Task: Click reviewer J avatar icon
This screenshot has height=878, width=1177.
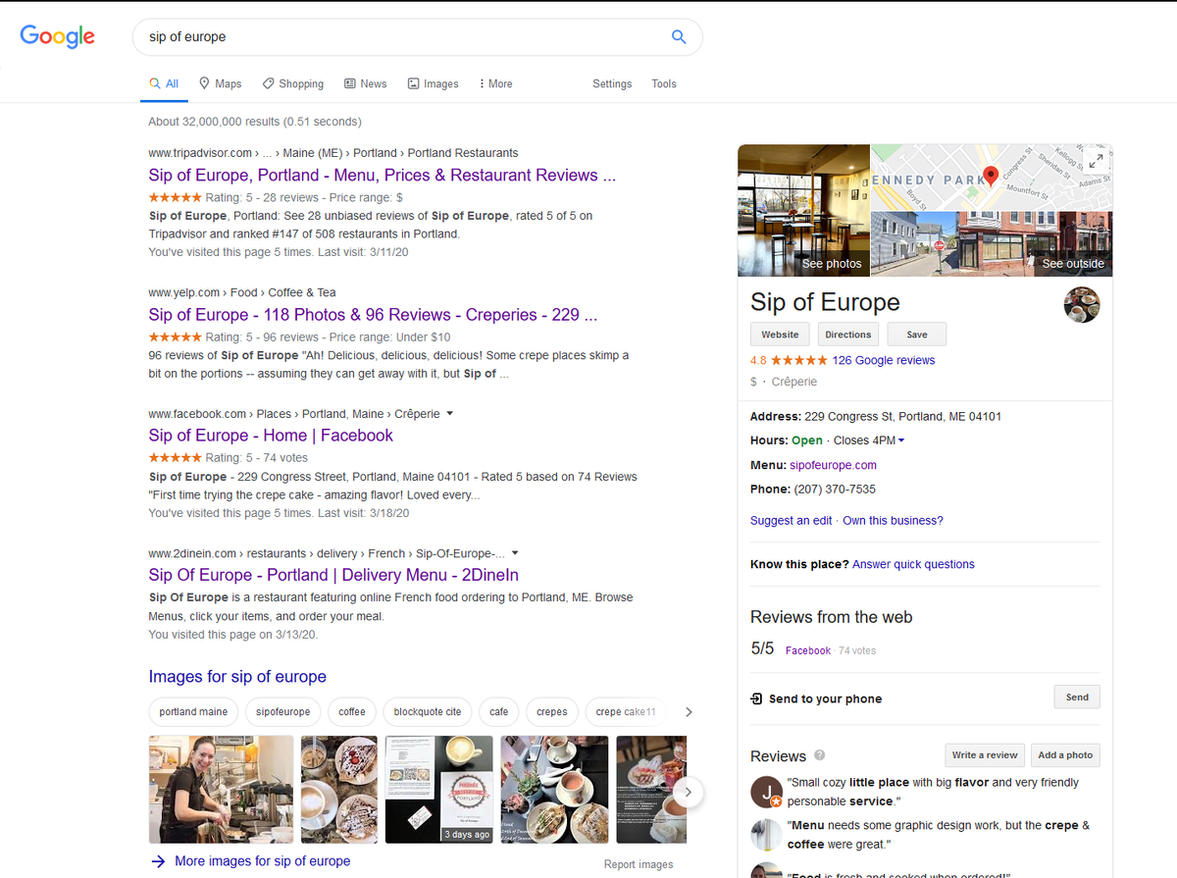Action: (766, 791)
